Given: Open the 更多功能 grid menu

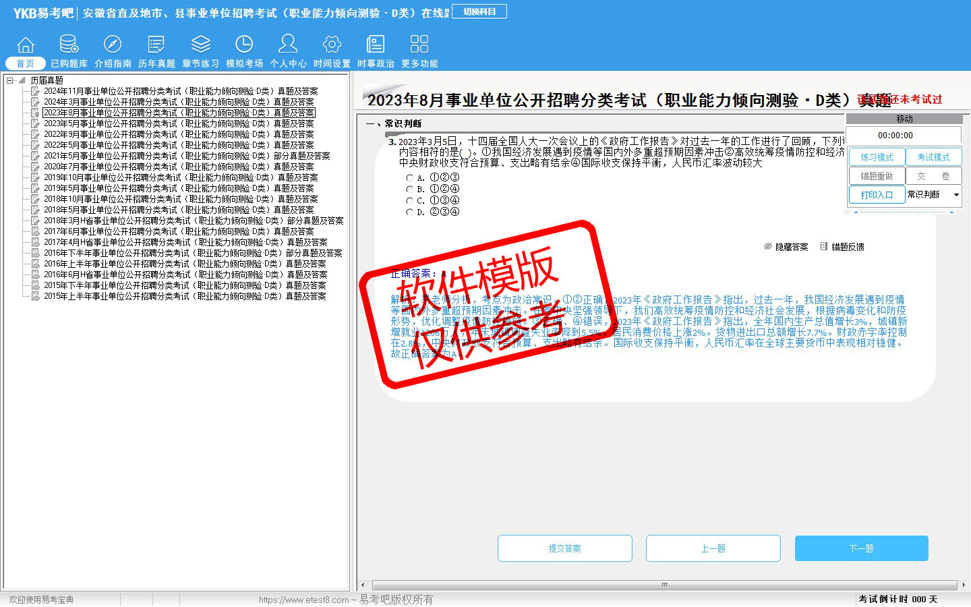Looking at the screenshot, I should pos(419,45).
